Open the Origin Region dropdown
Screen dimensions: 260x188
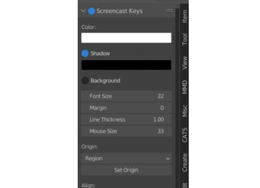pyautogui.click(x=127, y=159)
